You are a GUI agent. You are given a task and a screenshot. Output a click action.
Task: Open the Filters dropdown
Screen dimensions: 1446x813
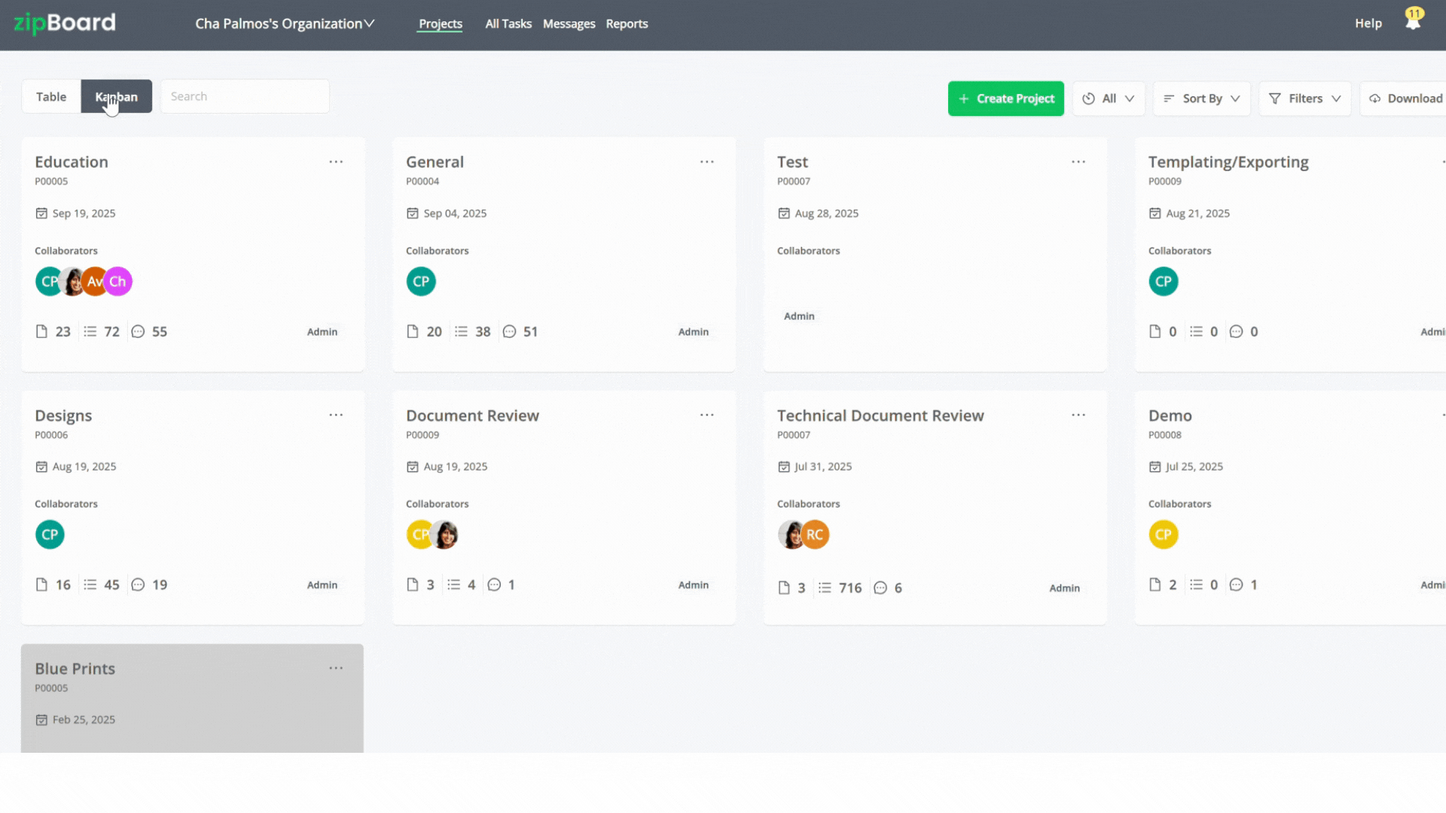(1304, 99)
